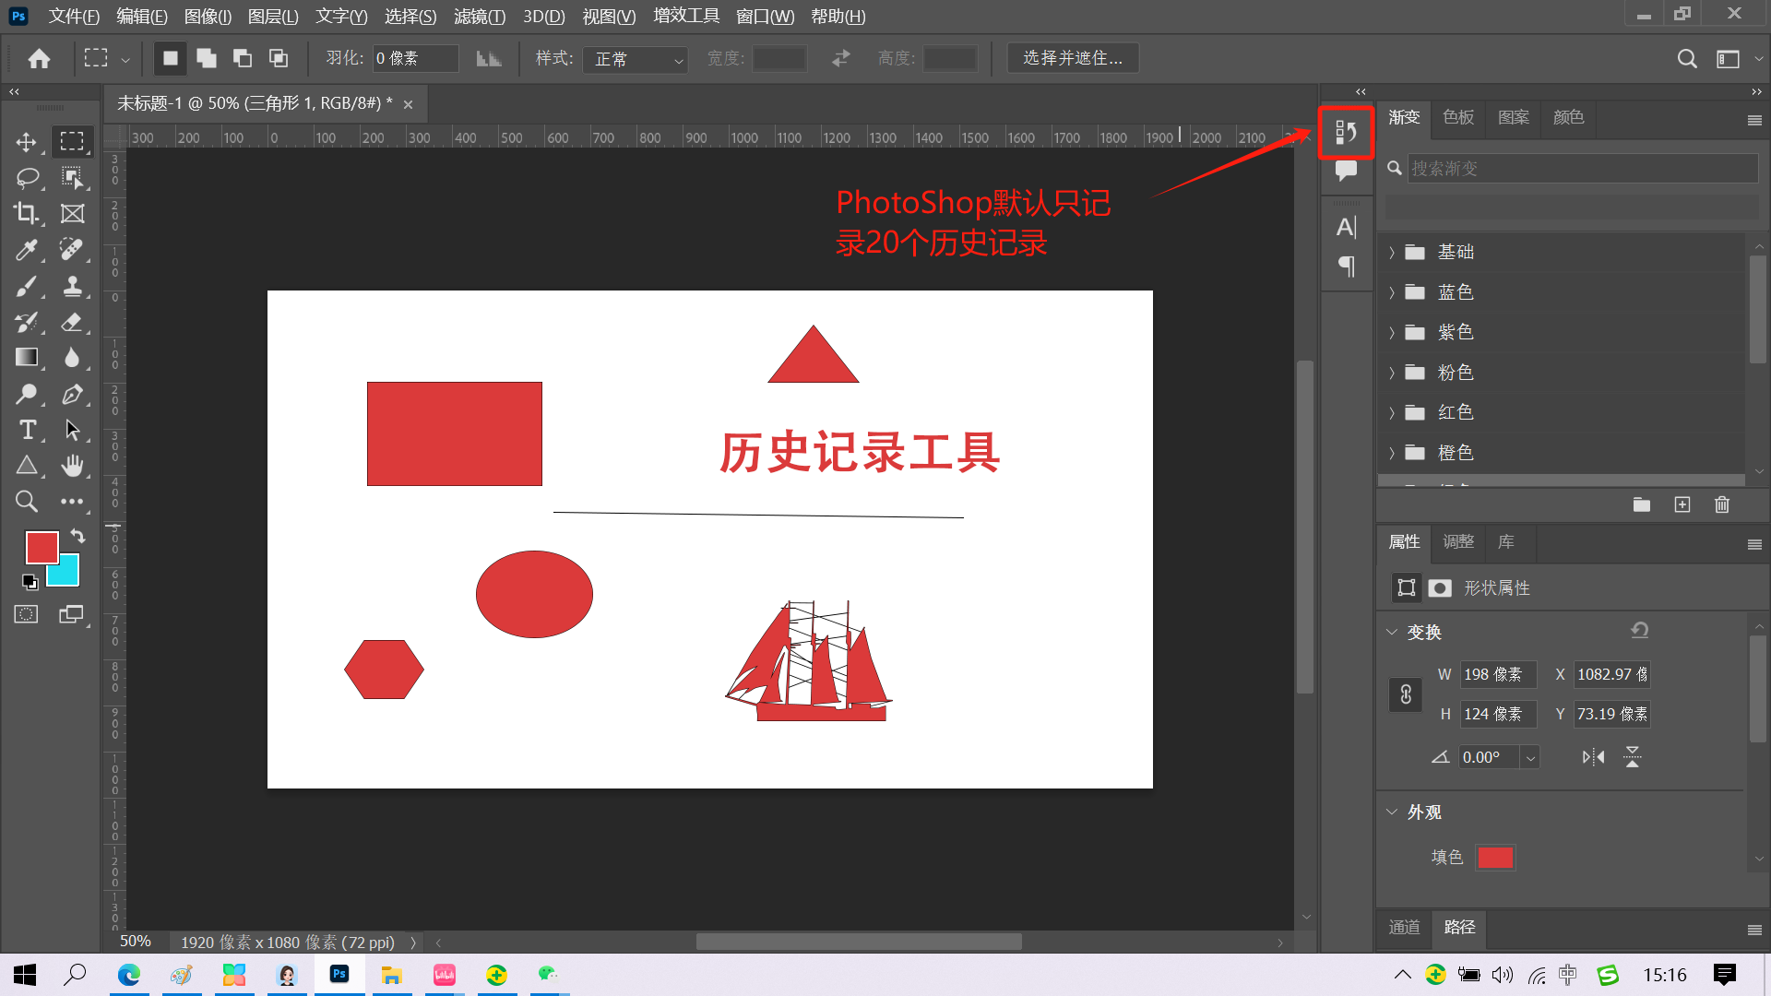1771x996 pixels.
Task: Select the Eyedropper tool
Action: coord(26,249)
